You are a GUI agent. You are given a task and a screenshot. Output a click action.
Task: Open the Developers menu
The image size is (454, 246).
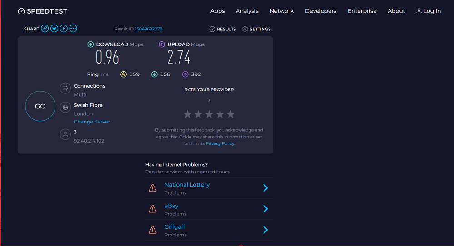320,11
